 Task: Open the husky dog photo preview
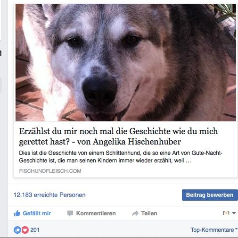pyautogui.click(x=126, y=62)
